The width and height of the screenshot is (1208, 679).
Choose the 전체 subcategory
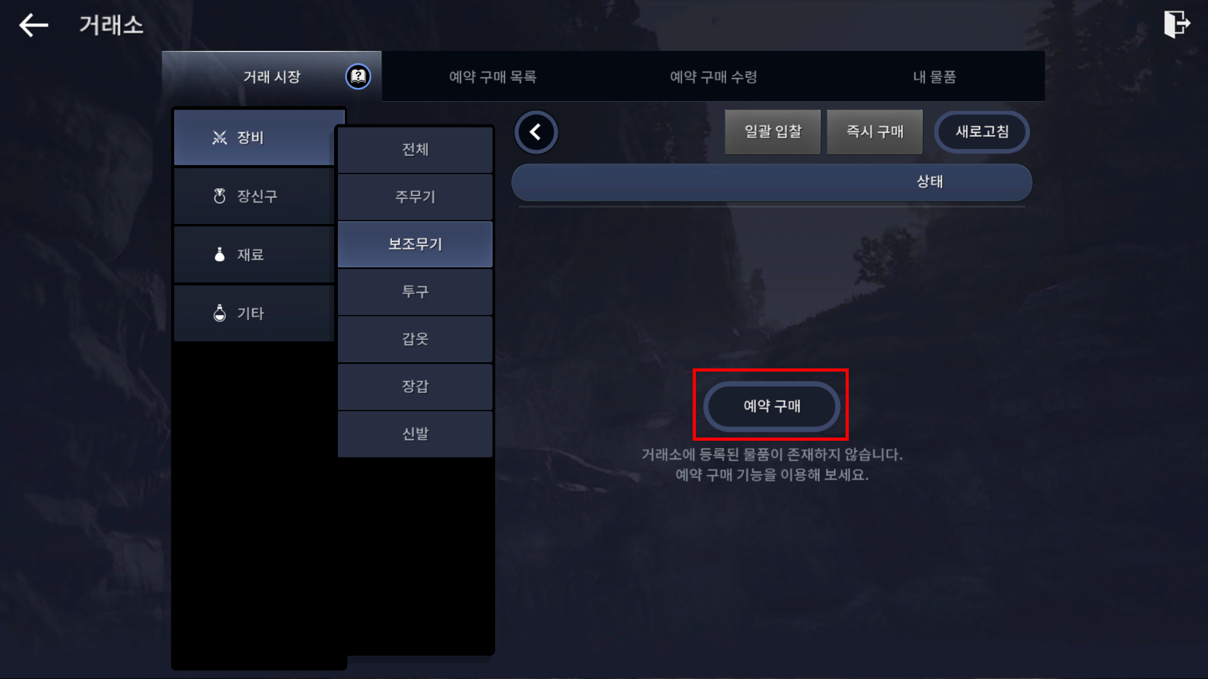coord(415,150)
